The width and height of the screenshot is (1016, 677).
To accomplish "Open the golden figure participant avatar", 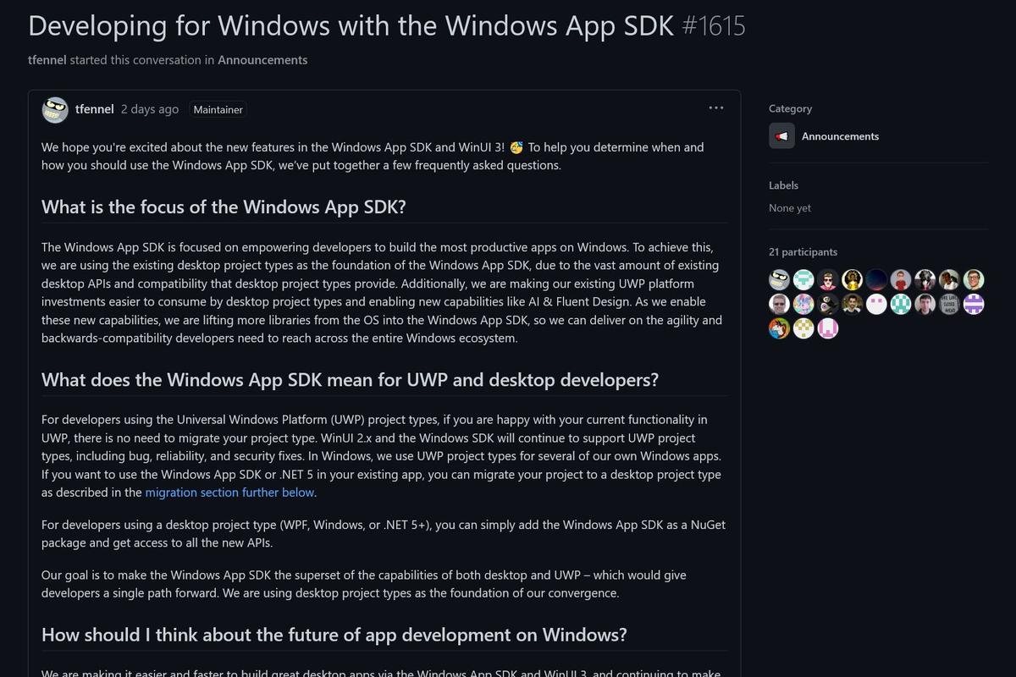I will (853, 280).
